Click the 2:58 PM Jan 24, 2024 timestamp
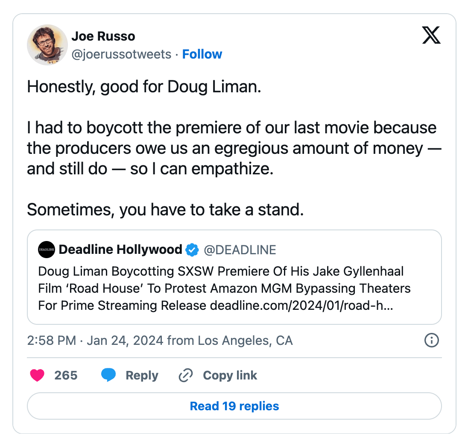The height and width of the screenshot is (447, 468). coord(95,341)
